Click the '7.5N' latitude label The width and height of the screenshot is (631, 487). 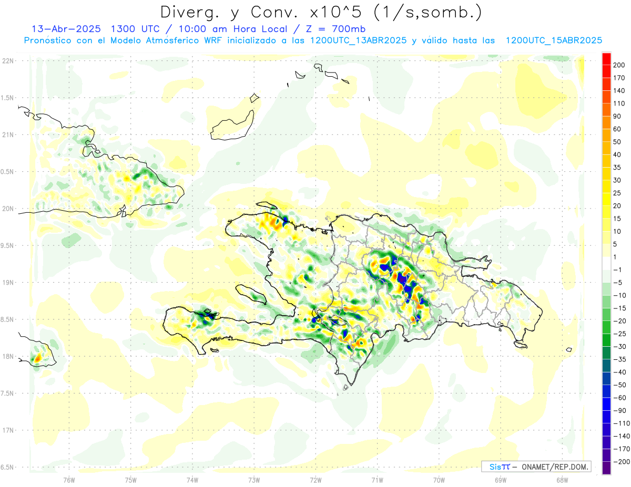click(7, 393)
